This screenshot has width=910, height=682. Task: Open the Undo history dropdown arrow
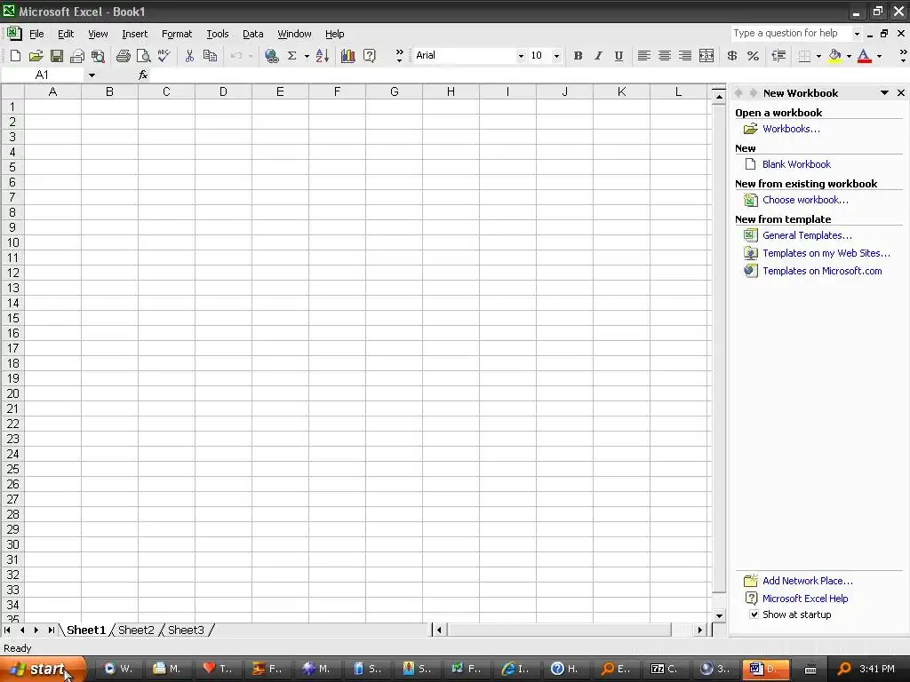[x=251, y=56]
